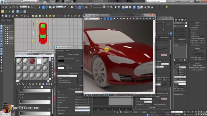Switch to Render Elements tab
Viewport: 207px width, 116px height.
coord(165,37)
